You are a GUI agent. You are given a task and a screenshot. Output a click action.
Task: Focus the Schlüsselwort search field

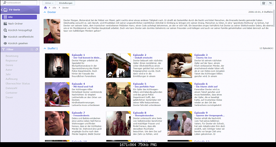20,3
